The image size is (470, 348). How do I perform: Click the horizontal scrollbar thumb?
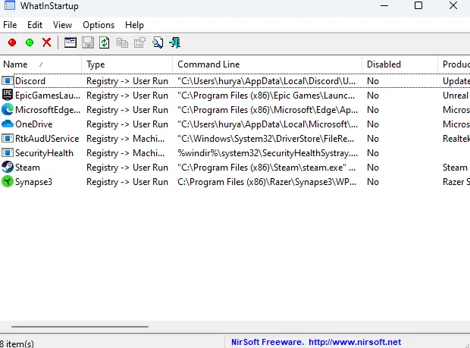point(80,327)
